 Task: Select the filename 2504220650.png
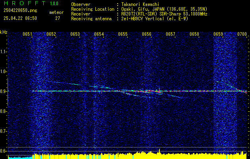[20, 11]
